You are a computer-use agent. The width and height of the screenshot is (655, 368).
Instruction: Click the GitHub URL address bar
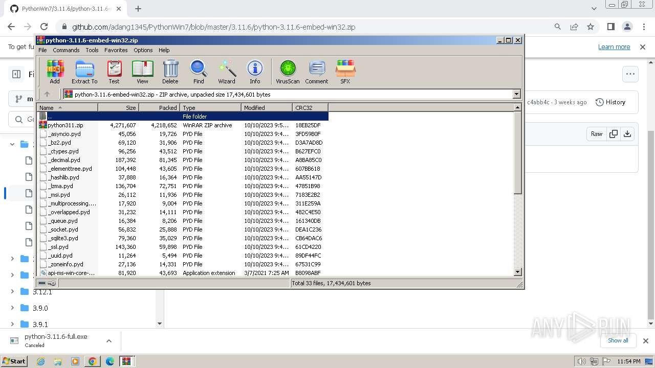213,27
